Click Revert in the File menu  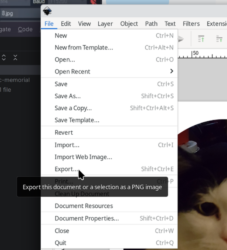[109, 132]
